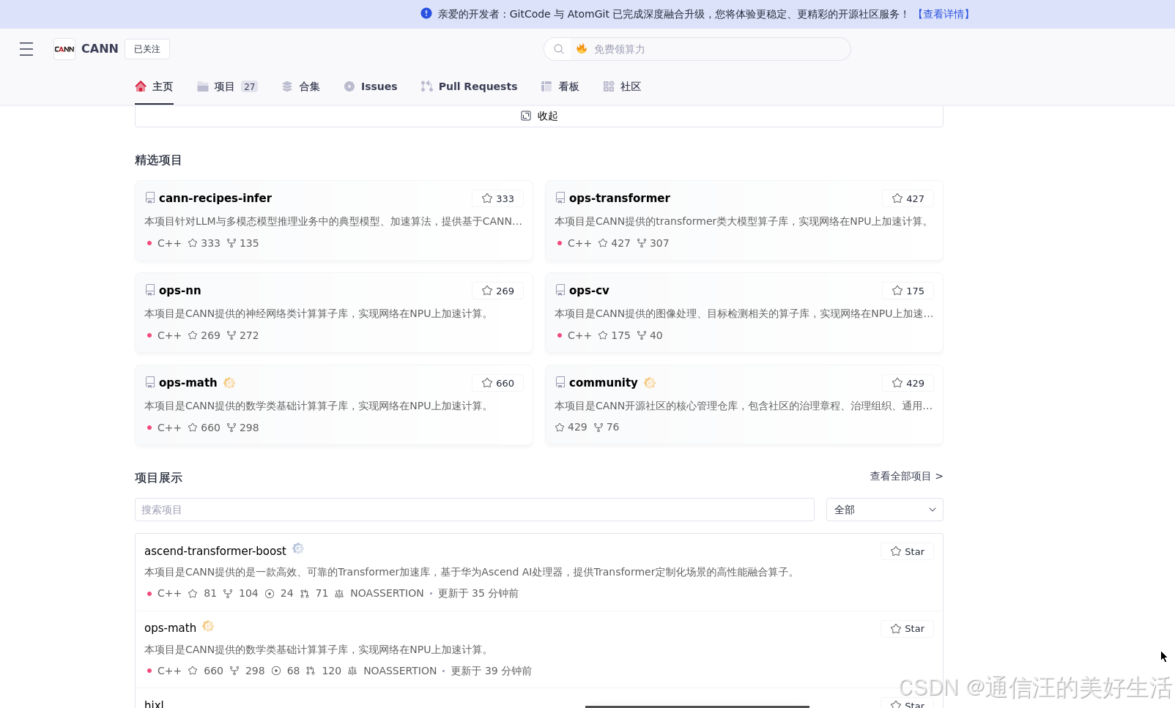Open the hamburger navigation menu
The width and height of the screenshot is (1175, 708).
click(26, 49)
